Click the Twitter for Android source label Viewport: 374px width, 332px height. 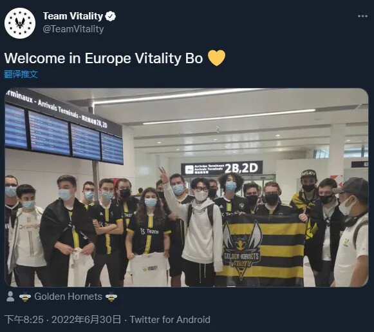[170, 320]
